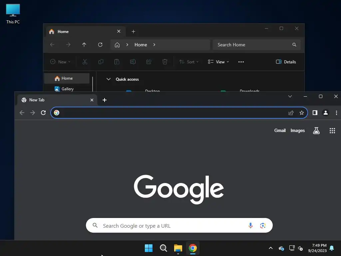Image resolution: width=341 pixels, height=256 pixels.
Task: Click the Rename icon in Explorer toolbar
Action: click(133, 62)
